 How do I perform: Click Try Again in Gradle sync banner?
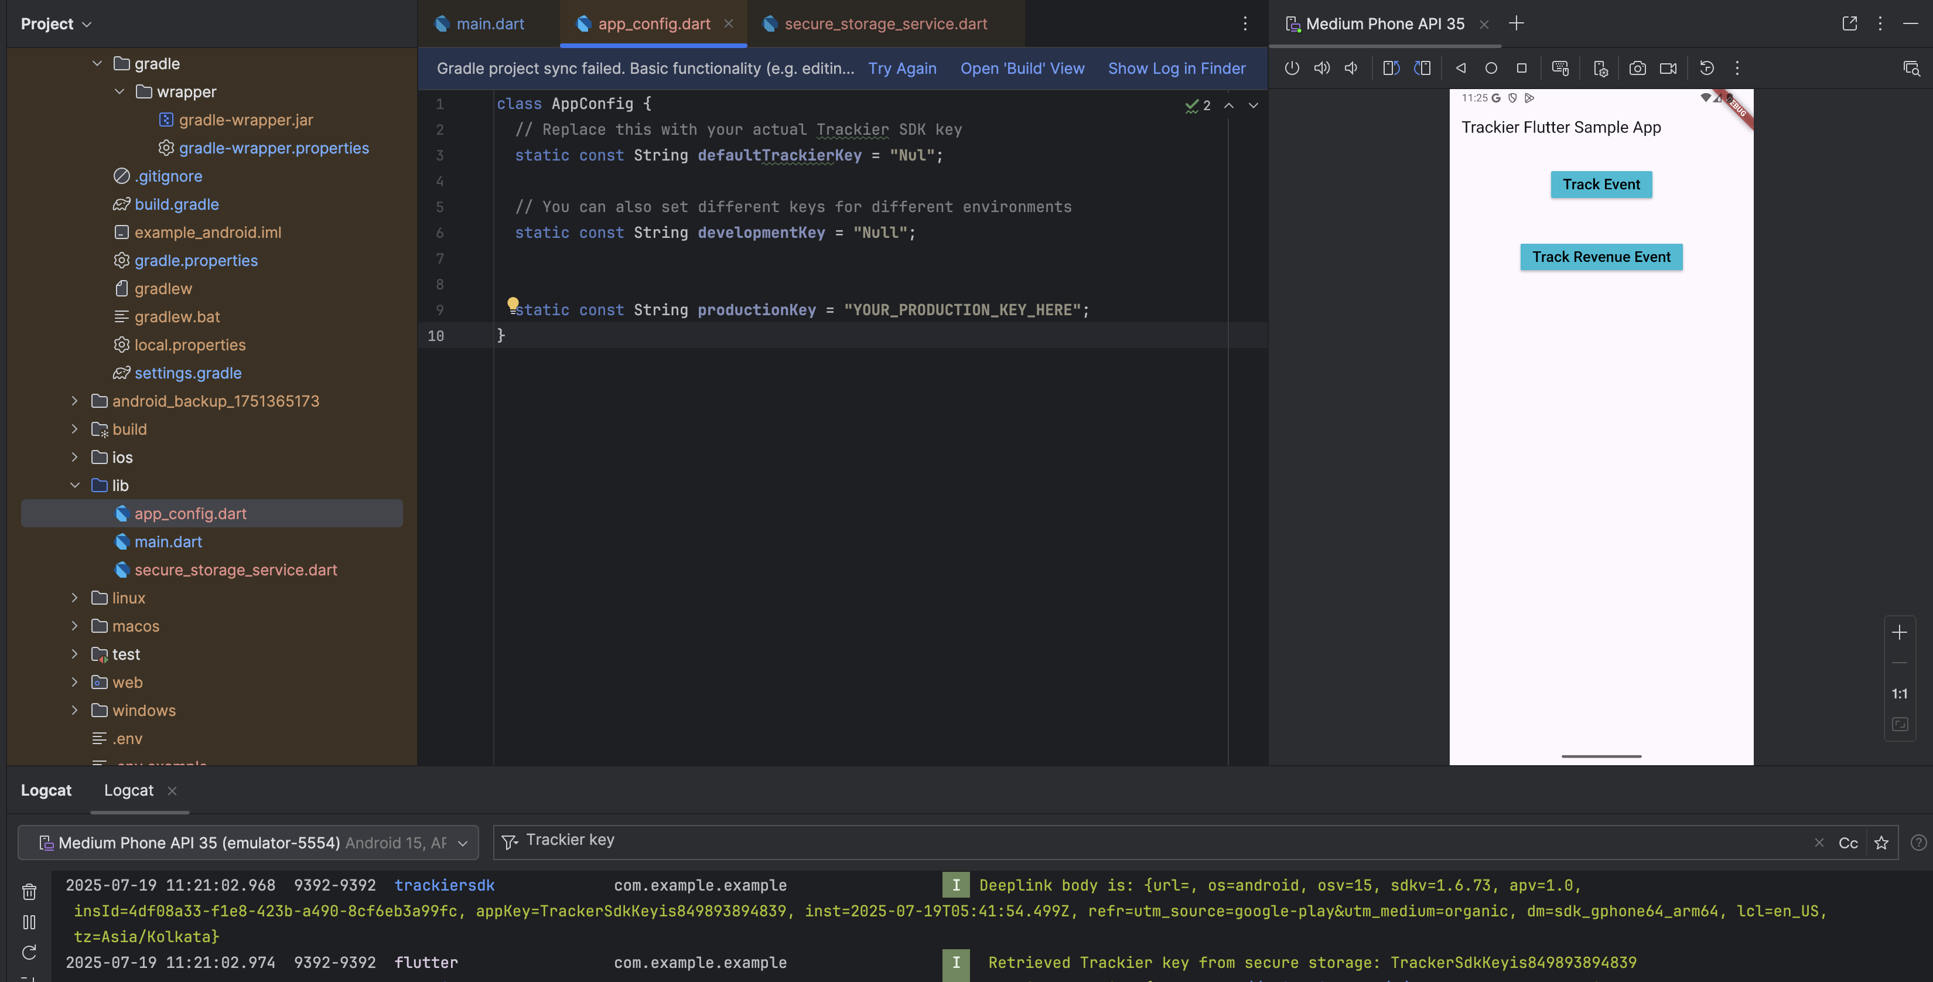click(902, 69)
